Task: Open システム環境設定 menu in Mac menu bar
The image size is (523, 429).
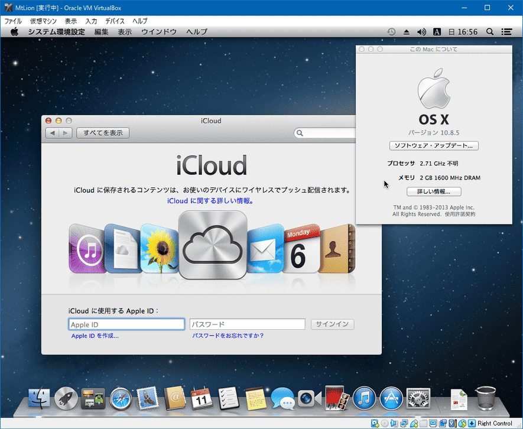Action: click(x=56, y=32)
